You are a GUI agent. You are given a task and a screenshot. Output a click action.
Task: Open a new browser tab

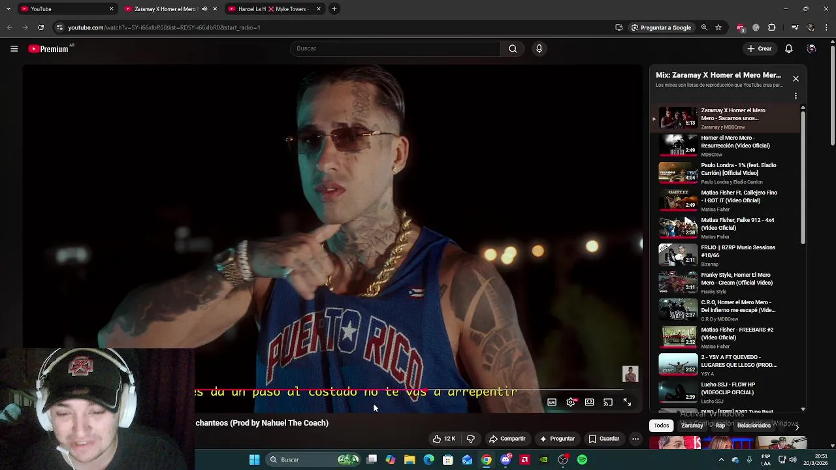[x=334, y=9]
